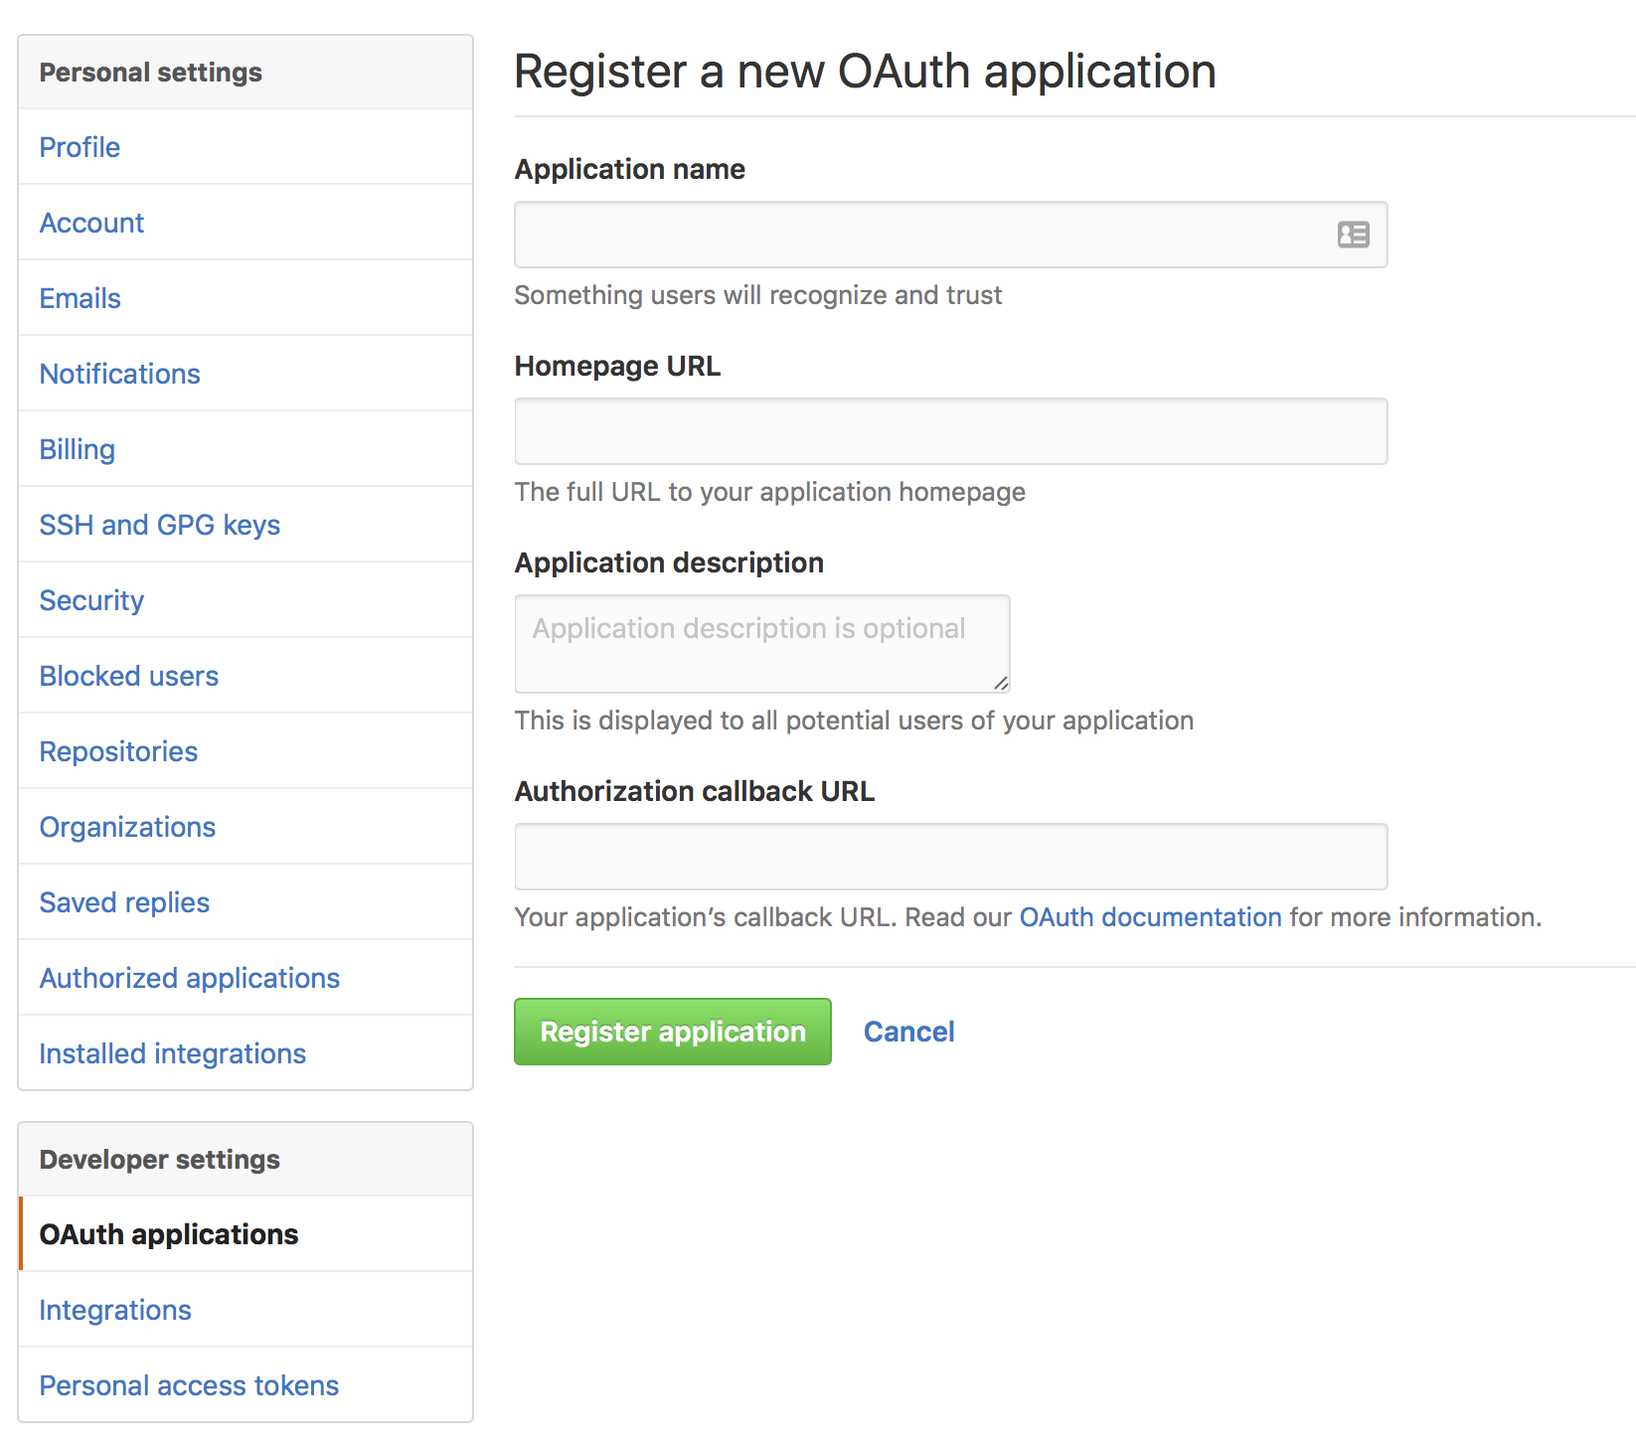This screenshot has height=1445, width=1636.
Task: Go to Account settings
Action: tap(91, 223)
